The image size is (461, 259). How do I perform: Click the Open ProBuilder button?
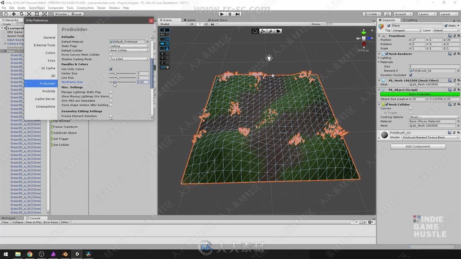point(420,94)
